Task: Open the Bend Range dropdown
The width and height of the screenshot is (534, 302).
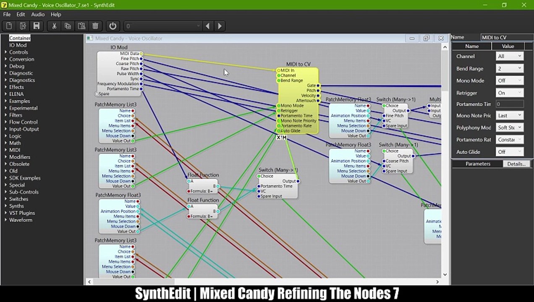Action: point(509,68)
